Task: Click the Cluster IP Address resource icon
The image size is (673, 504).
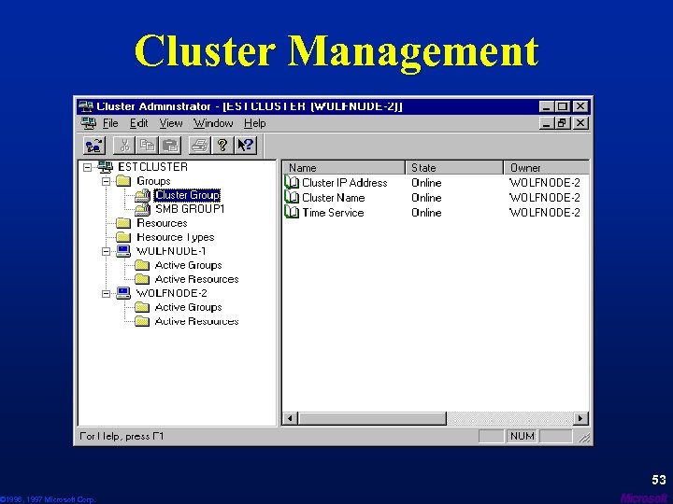Action: [x=292, y=183]
